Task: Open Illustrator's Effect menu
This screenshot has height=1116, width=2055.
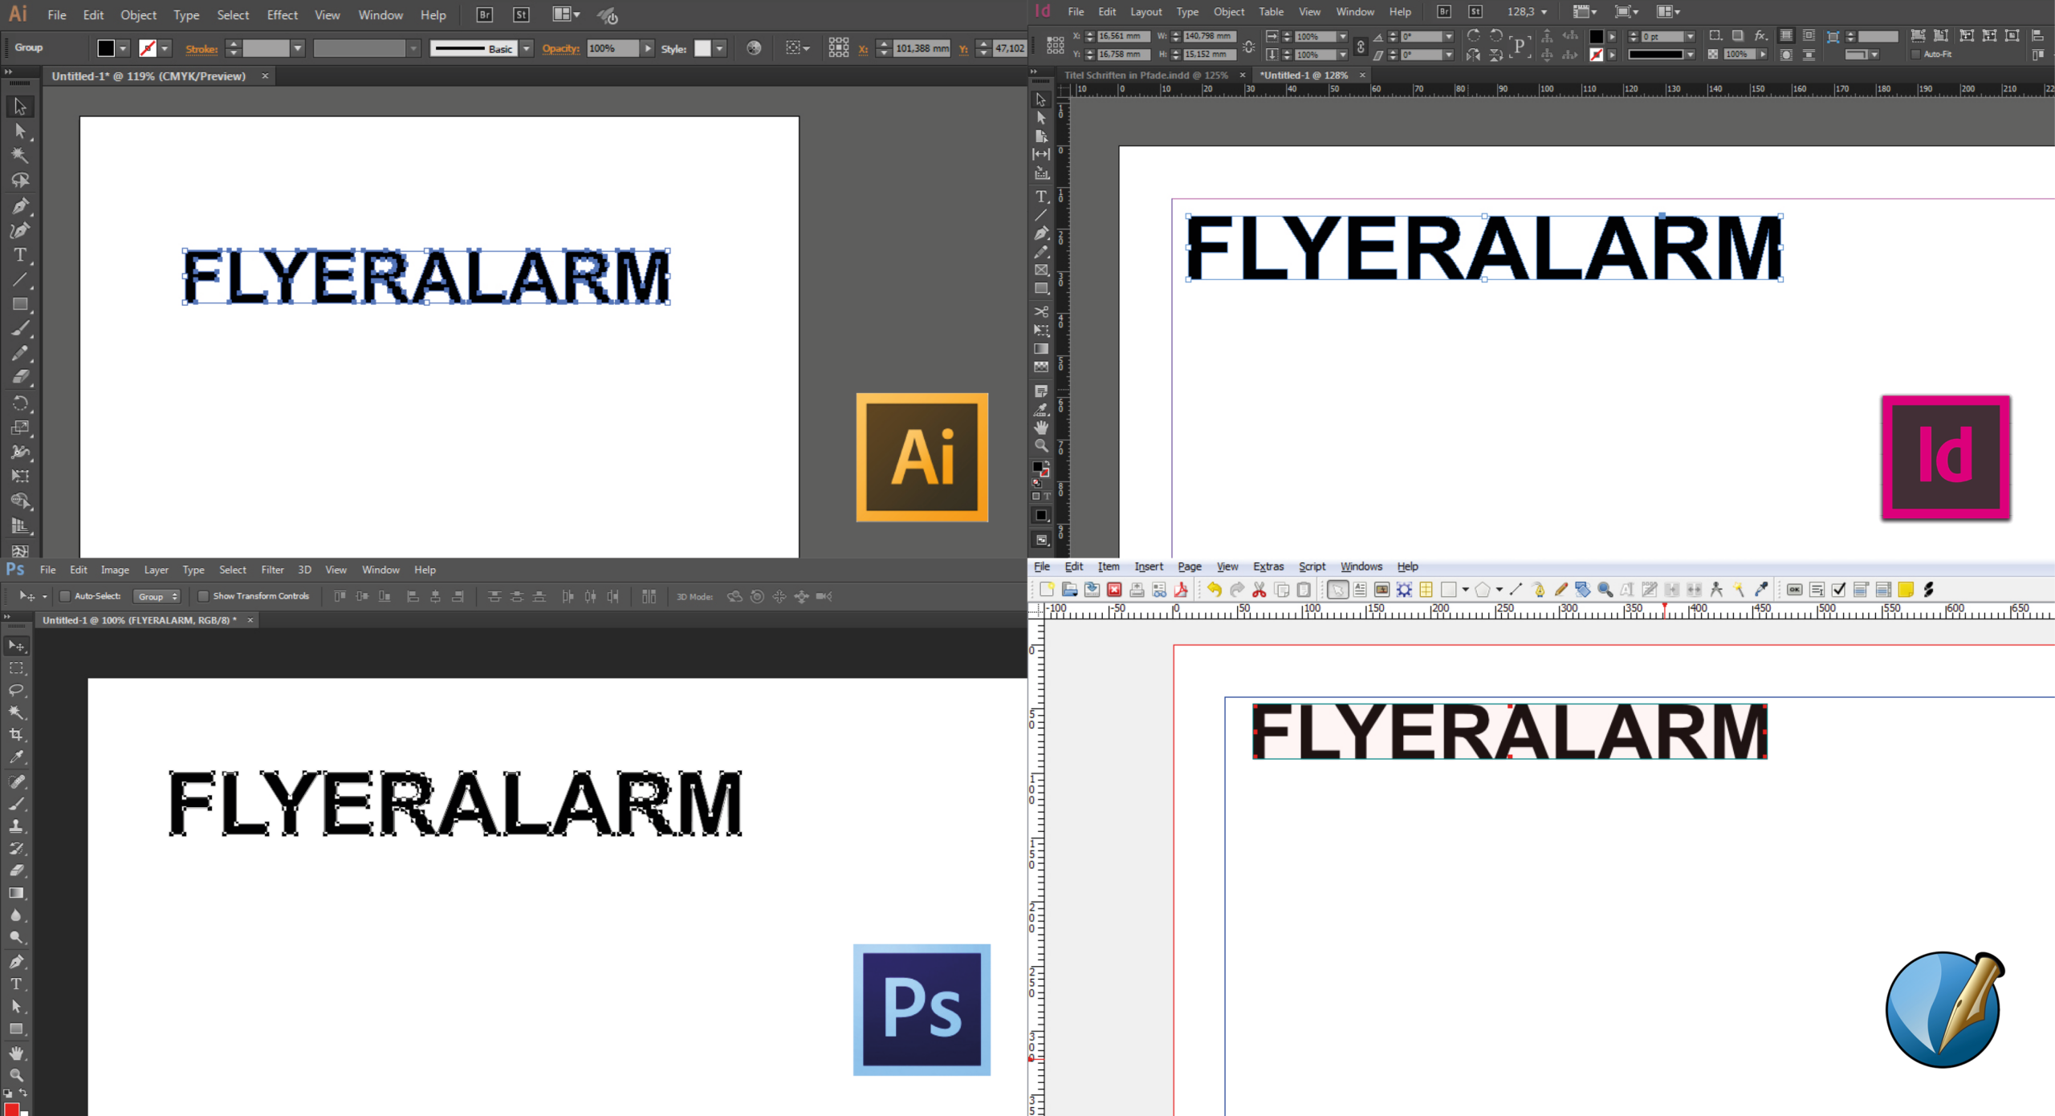Action: [x=282, y=15]
